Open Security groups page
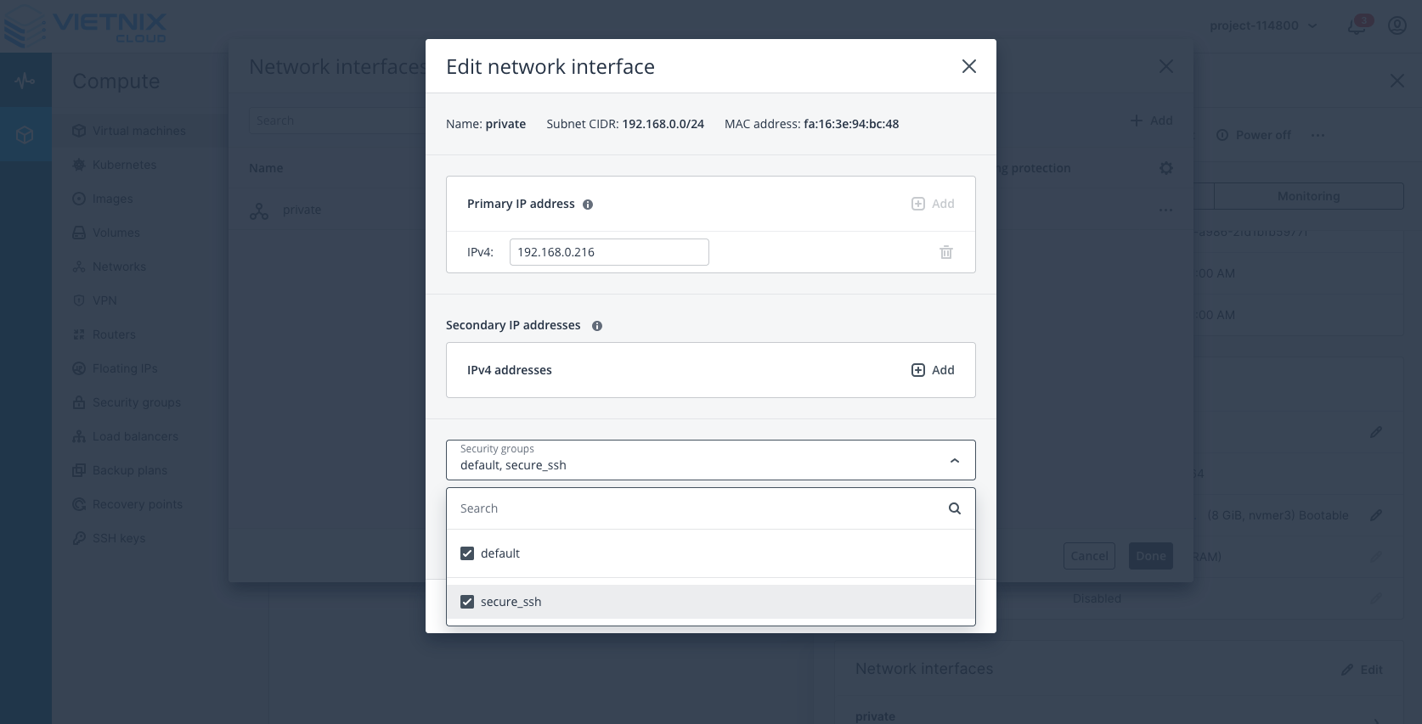Screen dimensions: 1422x724 click(137, 401)
